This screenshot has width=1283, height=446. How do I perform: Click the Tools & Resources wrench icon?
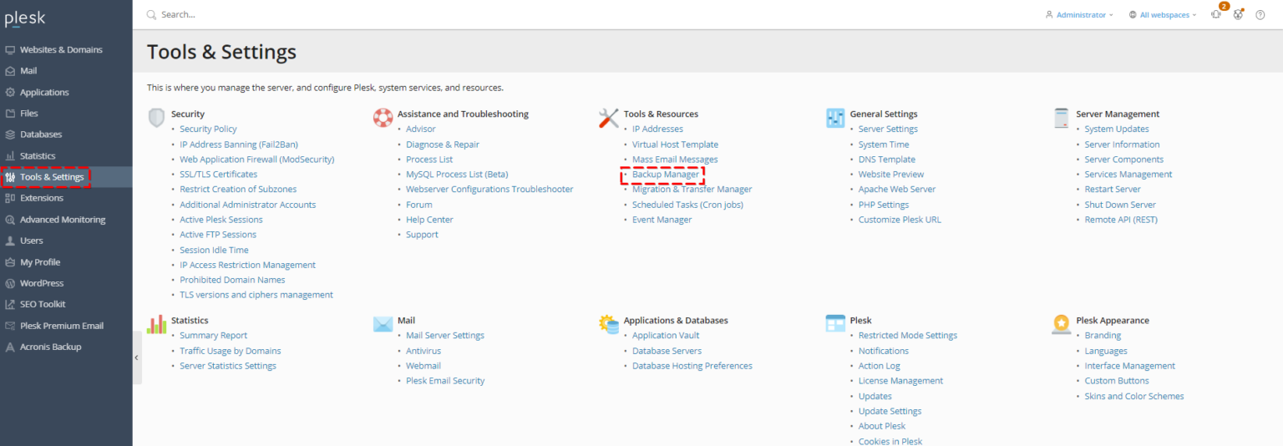(609, 118)
